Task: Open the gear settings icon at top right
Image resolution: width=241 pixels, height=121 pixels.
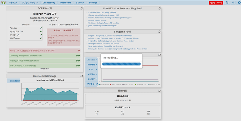Action: point(239,3)
